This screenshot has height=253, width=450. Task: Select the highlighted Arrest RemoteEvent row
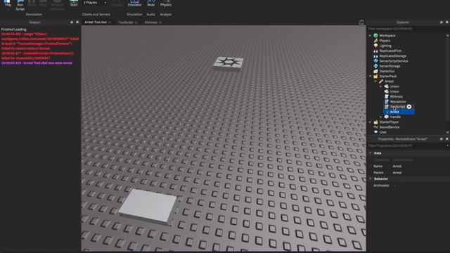point(399,112)
